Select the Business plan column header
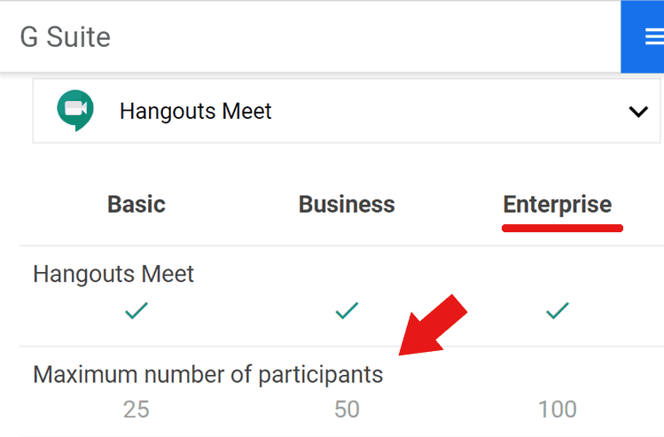The width and height of the screenshot is (664, 437). point(347,204)
